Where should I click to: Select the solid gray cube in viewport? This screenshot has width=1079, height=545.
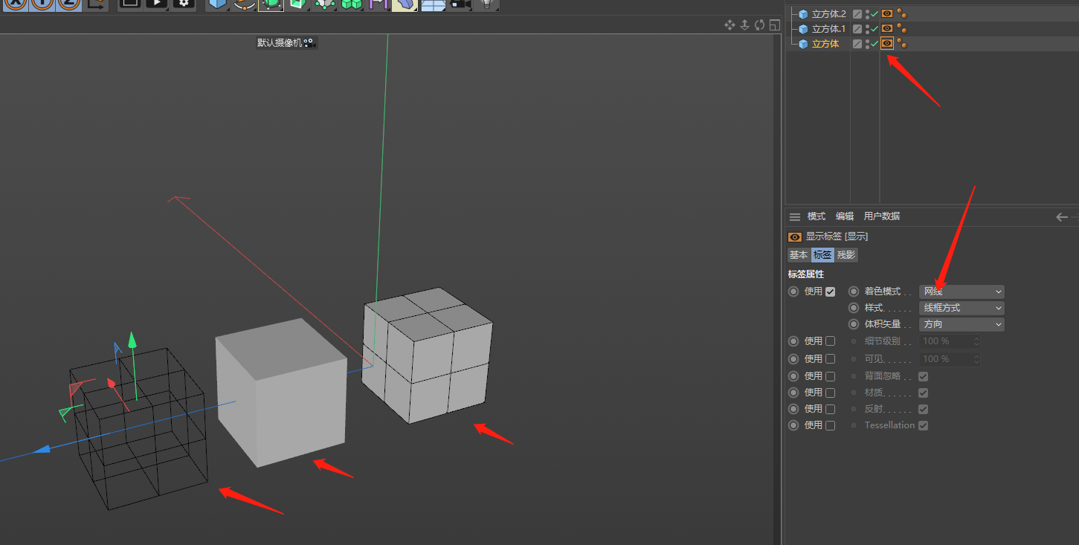pos(281,393)
